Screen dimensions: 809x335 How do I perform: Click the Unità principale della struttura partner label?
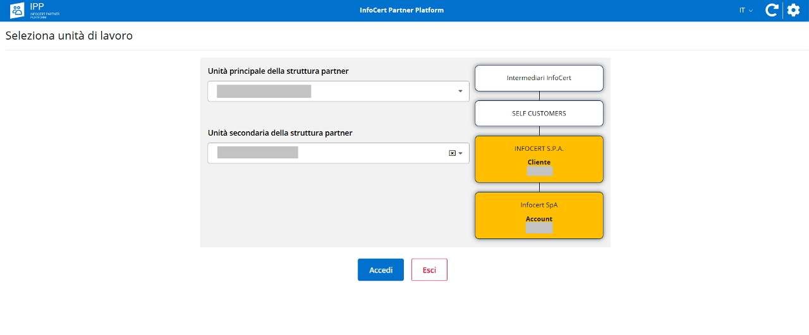pyautogui.click(x=278, y=71)
